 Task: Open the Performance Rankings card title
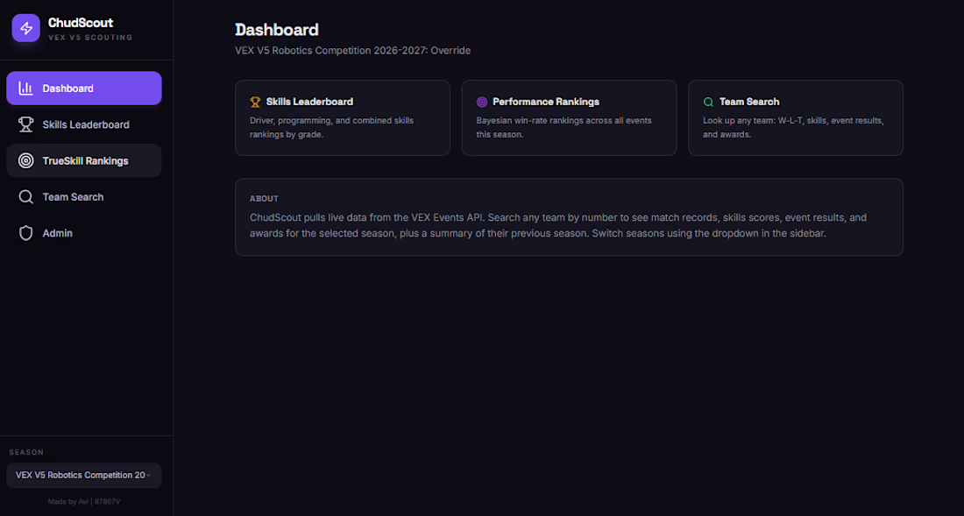(546, 102)
